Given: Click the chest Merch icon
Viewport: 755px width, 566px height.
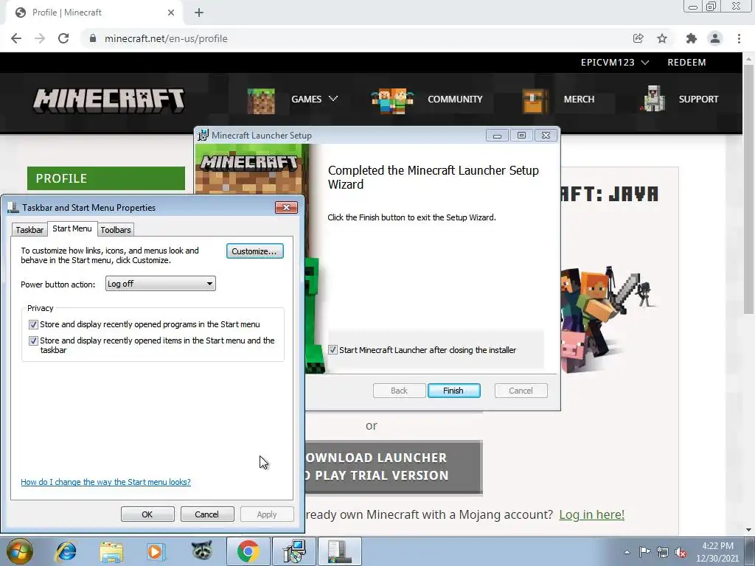Looking at the screenshot, I should [535, 100].
